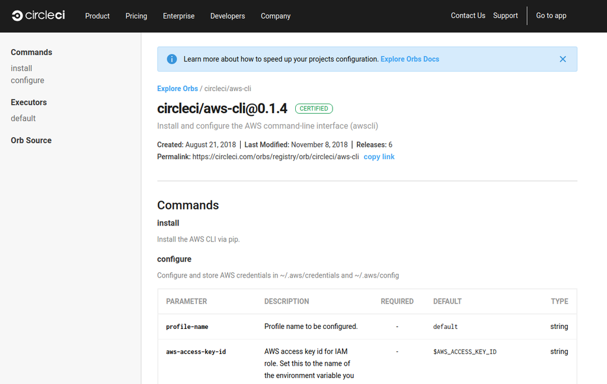This screenshot has width=607, height=384.
Task: Go to Contact Us
Action: tap(468, 15)
